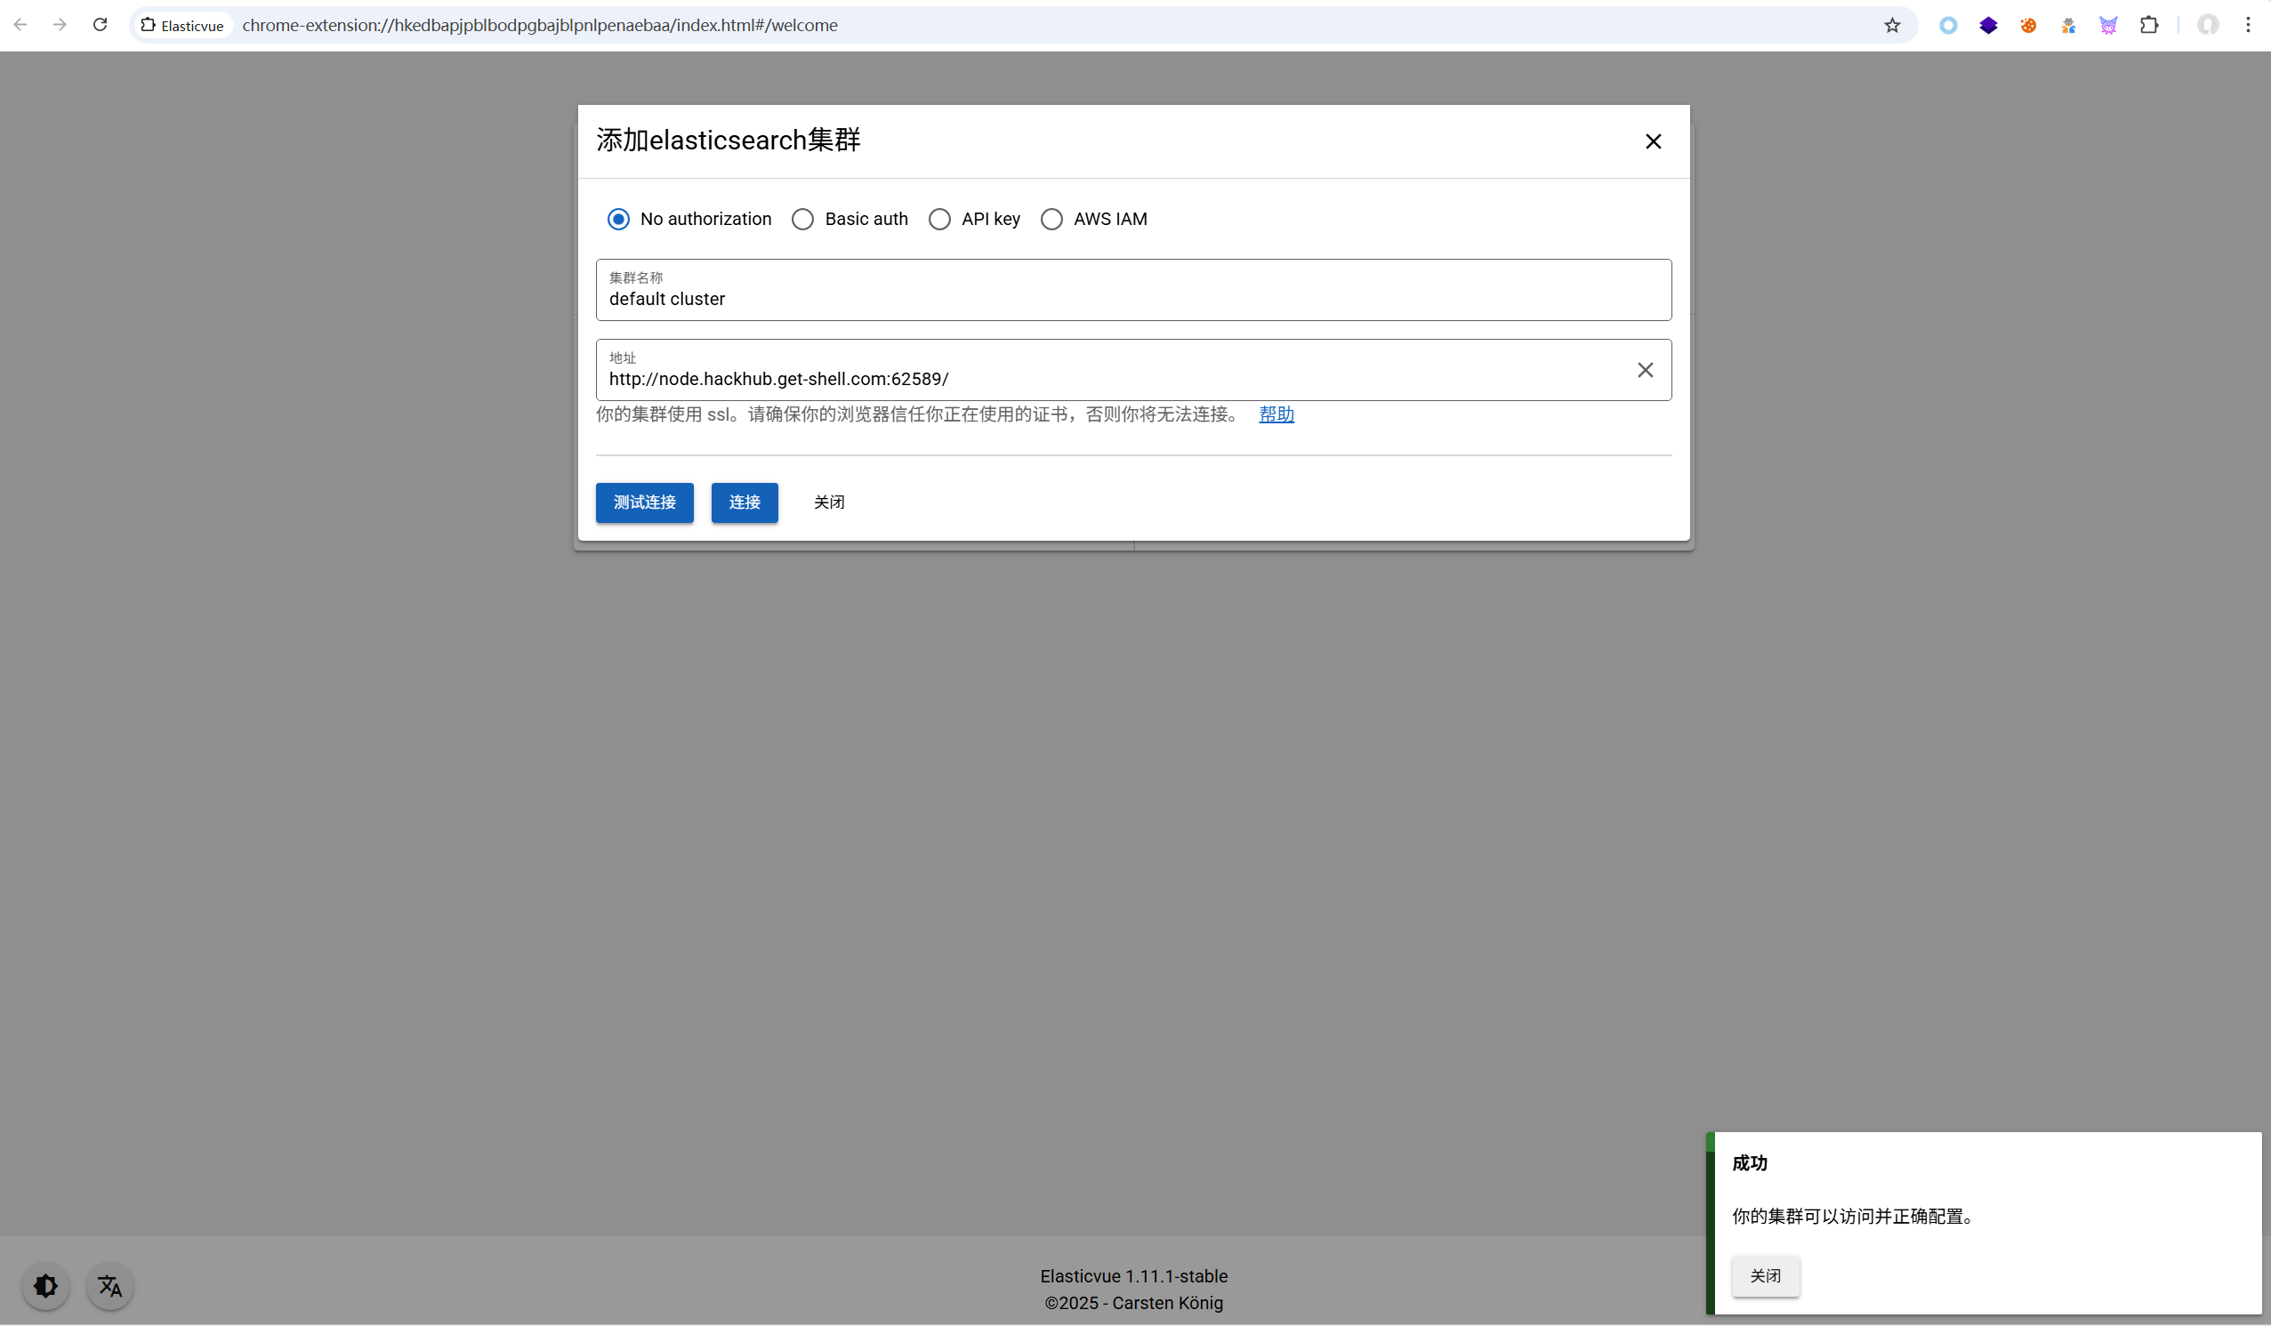Select the Basic auth option

pyautogui.click(x=802, y=219)
